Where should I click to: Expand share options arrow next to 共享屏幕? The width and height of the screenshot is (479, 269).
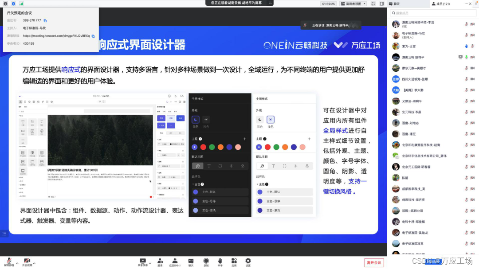pos(150,263)
